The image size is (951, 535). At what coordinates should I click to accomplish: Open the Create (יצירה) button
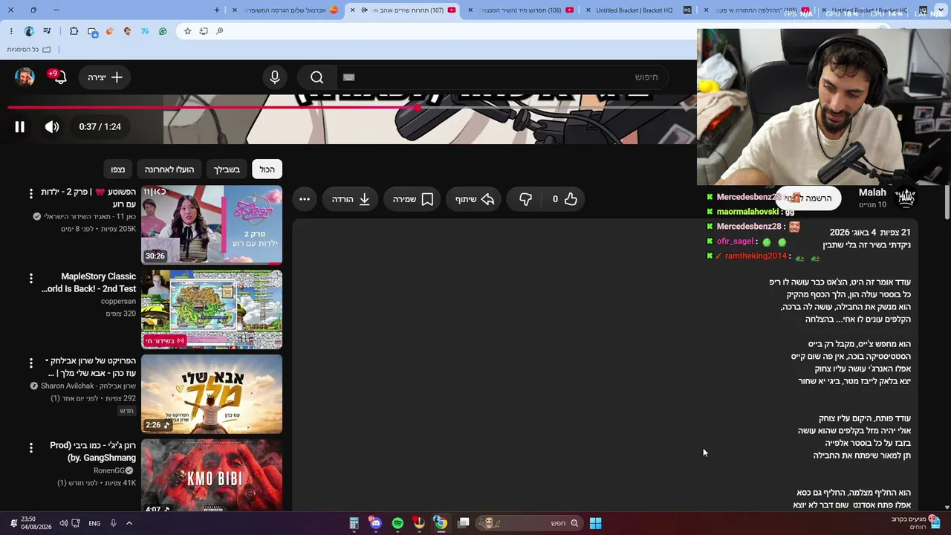105,77
